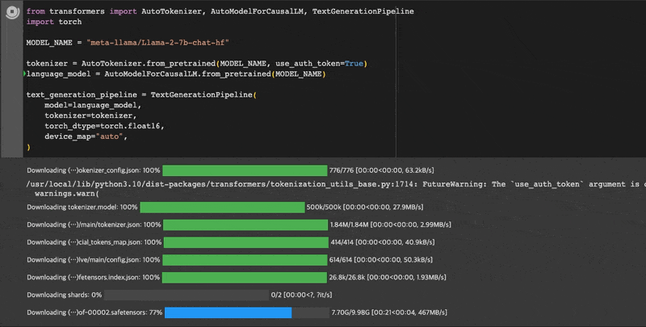Click the config.json download progress bar

pos(245,260)
